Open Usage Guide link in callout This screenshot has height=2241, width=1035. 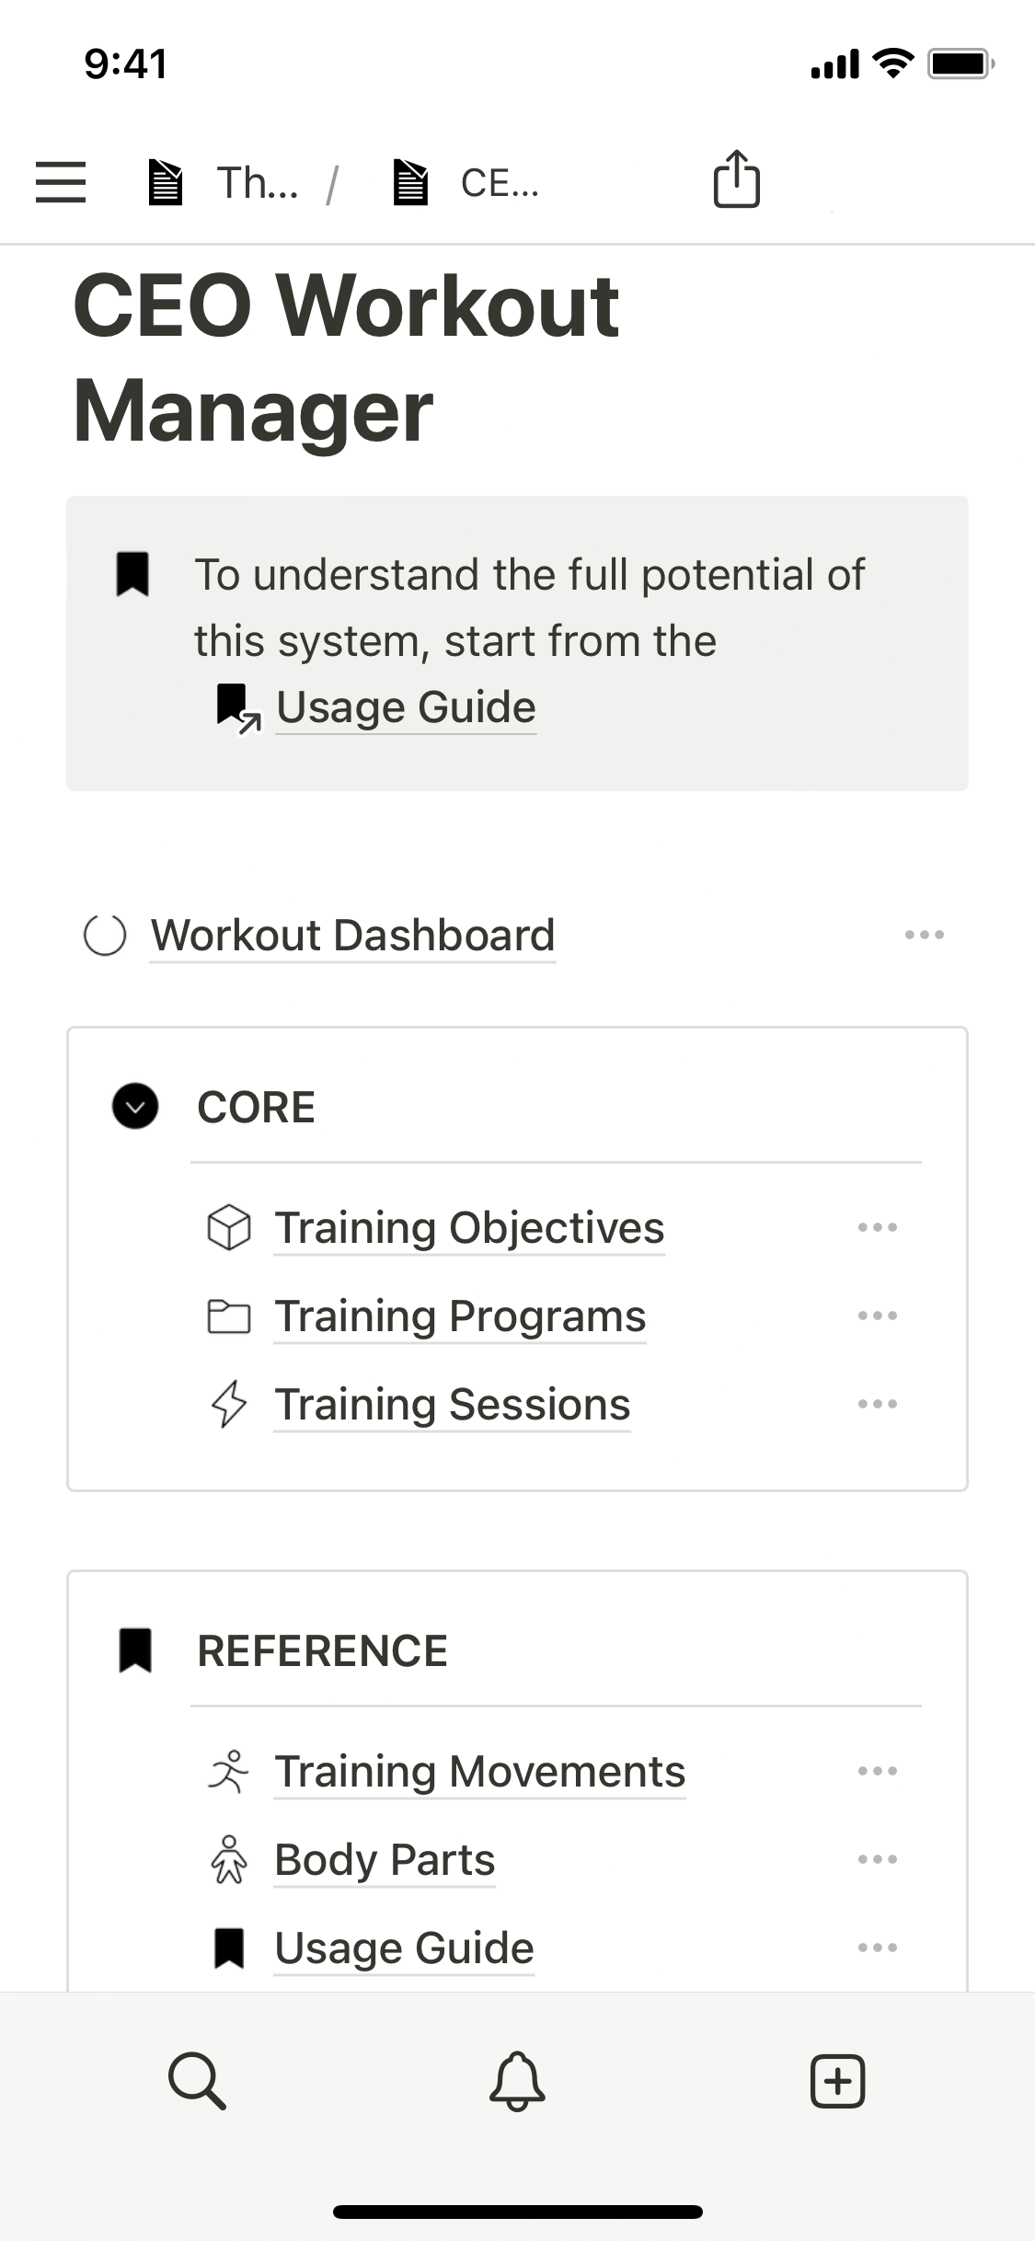pyautogui.click(x=405, y=707)
